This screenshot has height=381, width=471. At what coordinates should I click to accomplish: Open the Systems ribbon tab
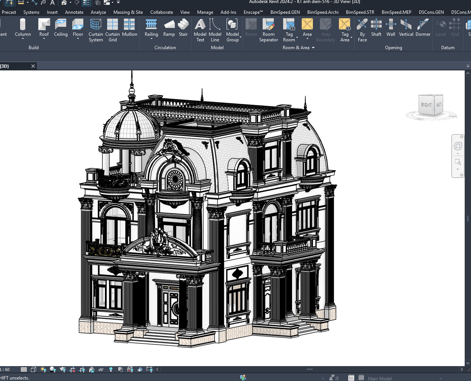tap(31, 12)
